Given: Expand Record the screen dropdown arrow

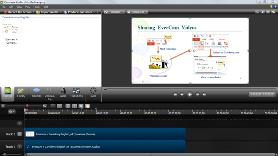Looking at the screenshot, I should pos(33,12).
